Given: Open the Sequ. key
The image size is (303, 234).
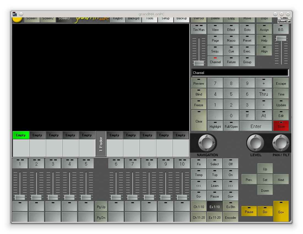Looking at the screenshot, I should [215, 50].
